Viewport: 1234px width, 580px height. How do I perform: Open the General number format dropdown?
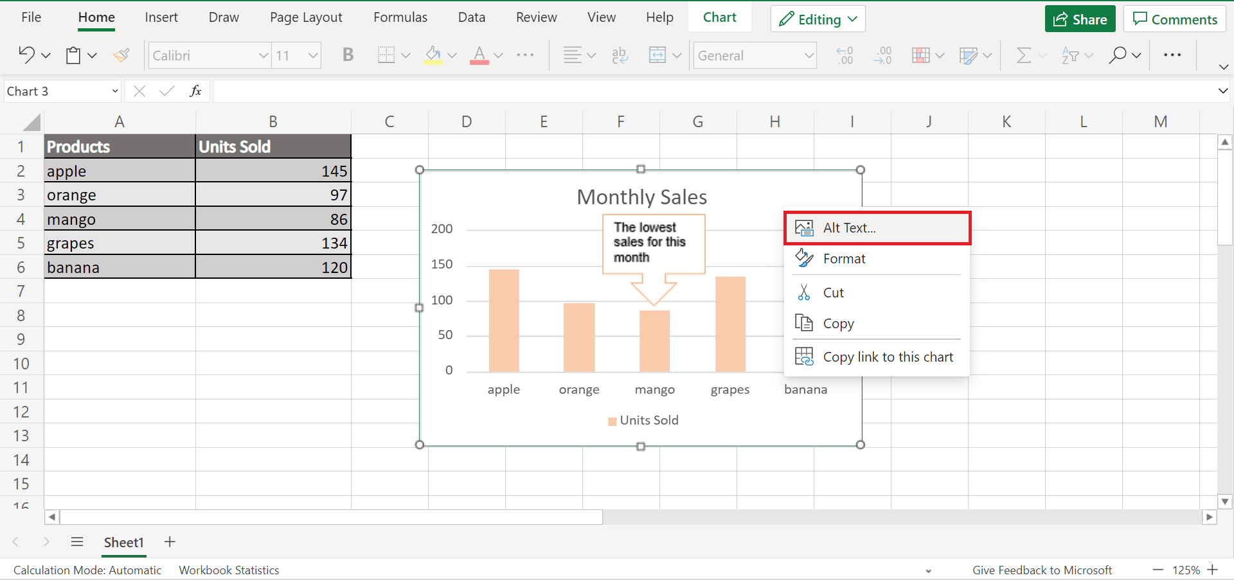(x=809, y=55)
